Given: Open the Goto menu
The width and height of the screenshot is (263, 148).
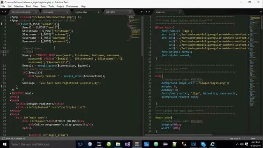Looking at the screenshot, I should point(43,7).
